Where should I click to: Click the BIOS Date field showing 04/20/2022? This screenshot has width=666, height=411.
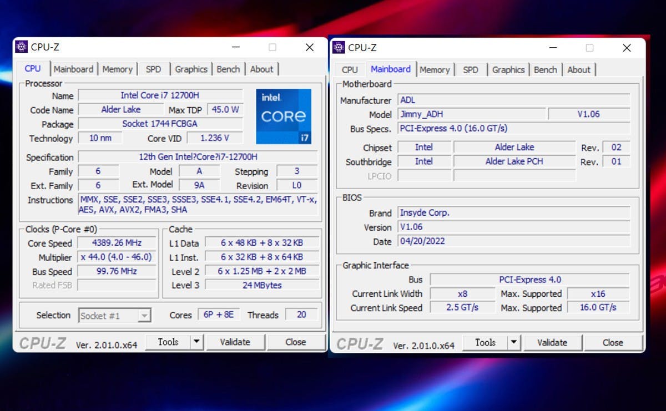pyautogui.click(x=513, y=241)
